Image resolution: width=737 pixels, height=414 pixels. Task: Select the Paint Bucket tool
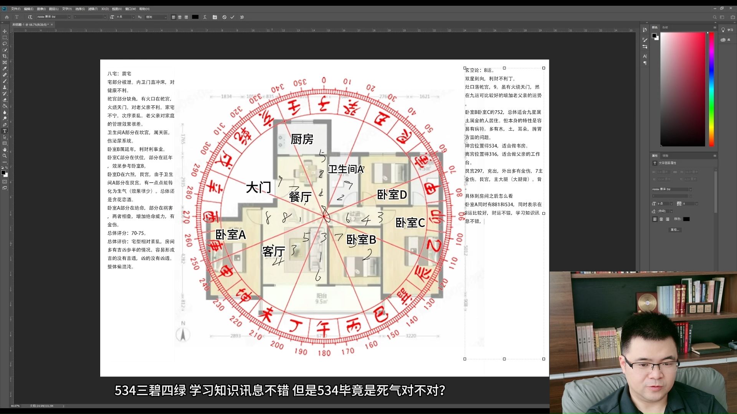pos(5,106)
